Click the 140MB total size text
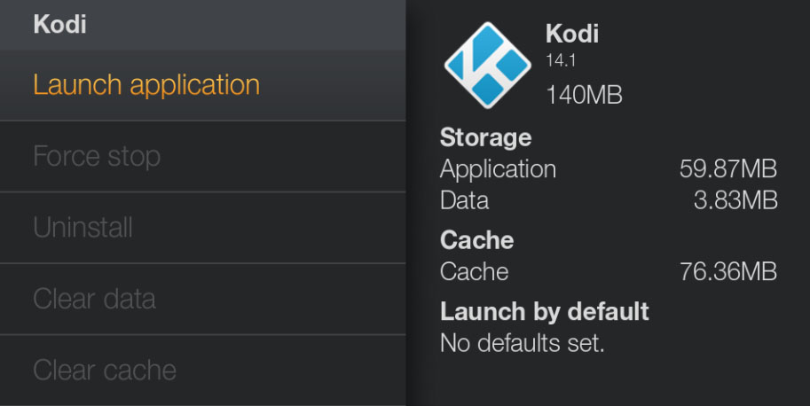This screenshot has height=406, width=810. point(585,95)
